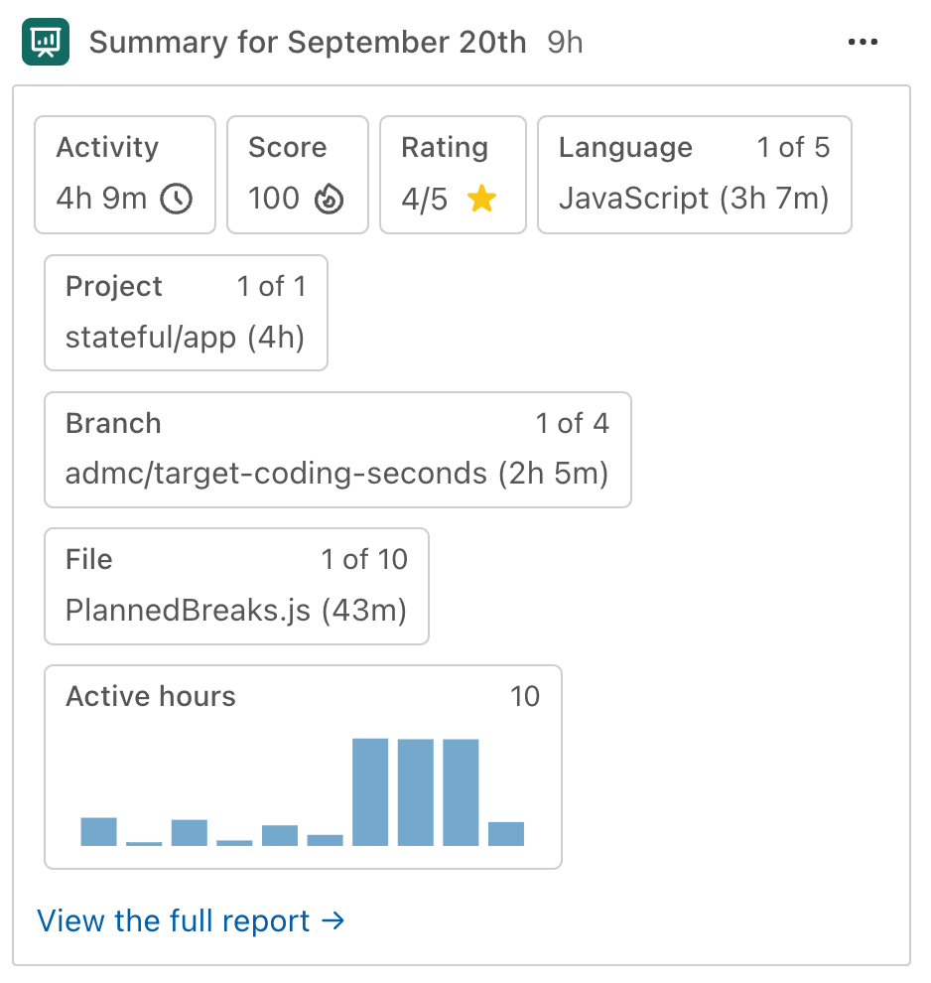Click the 1 of 10 file counter
931x983 pixels.
[364, 560]
